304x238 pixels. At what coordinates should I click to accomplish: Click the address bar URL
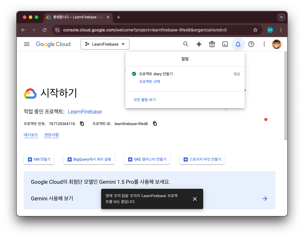145,30
